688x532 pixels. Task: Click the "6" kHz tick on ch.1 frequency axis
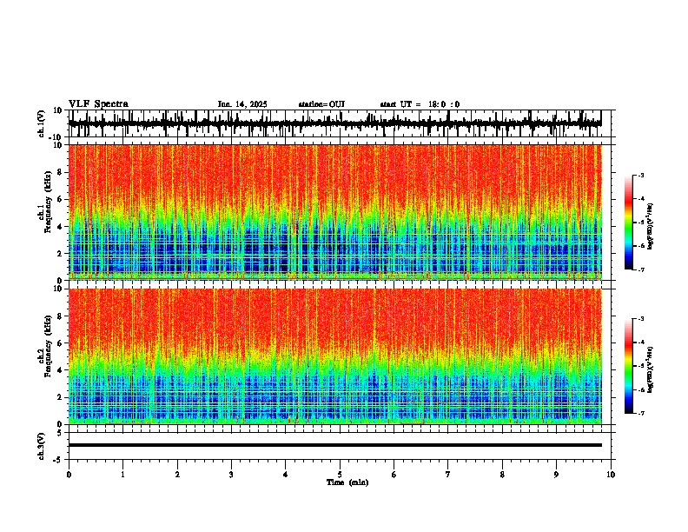click(60, 199)
